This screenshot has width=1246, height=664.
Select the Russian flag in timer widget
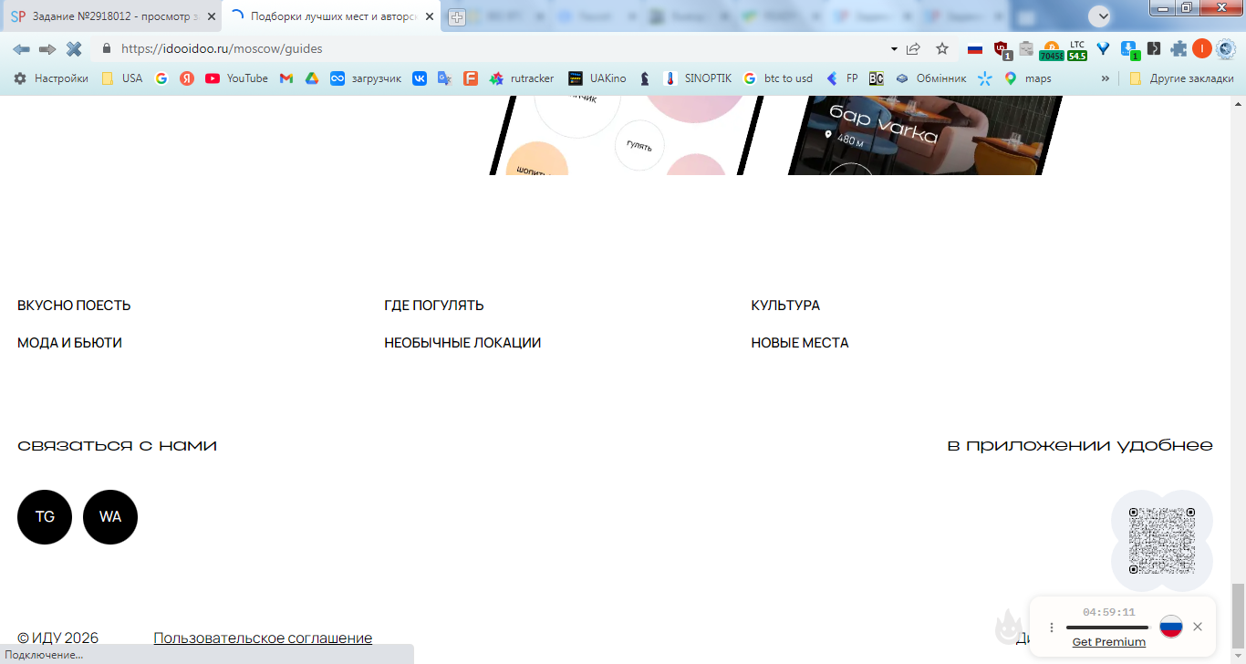(1171, 627)
